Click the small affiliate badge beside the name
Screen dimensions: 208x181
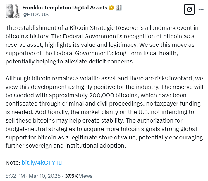coord(118,8)
